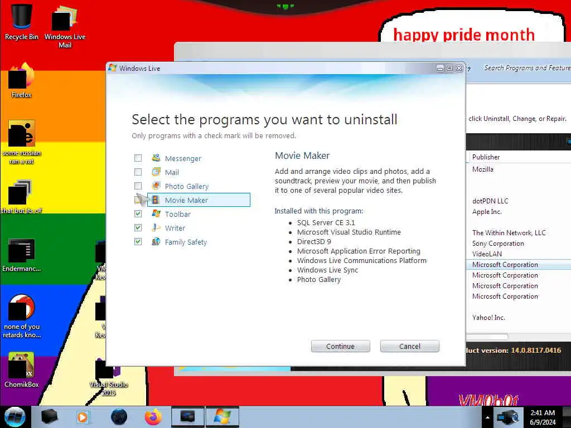Select the Movie Maker list entry

click(199, 200)
